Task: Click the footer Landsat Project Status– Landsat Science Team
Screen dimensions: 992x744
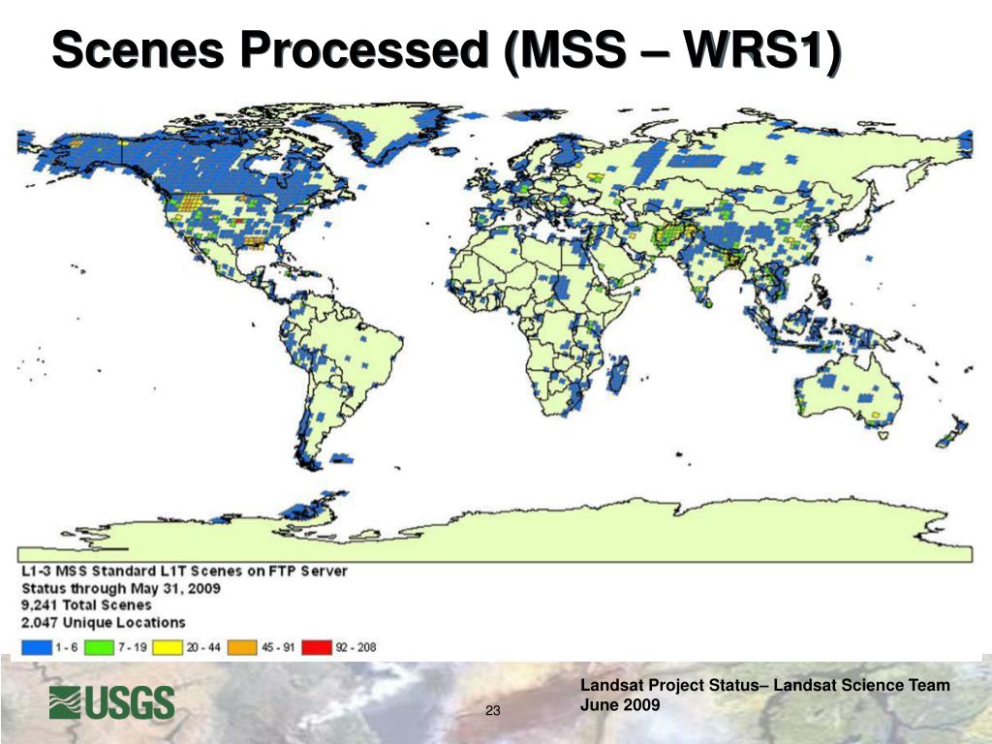Action: (x=765, y=685)
